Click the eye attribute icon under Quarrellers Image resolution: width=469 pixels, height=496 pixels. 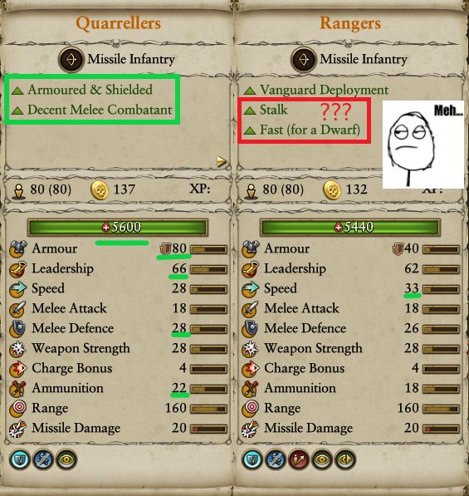[66, 459]
